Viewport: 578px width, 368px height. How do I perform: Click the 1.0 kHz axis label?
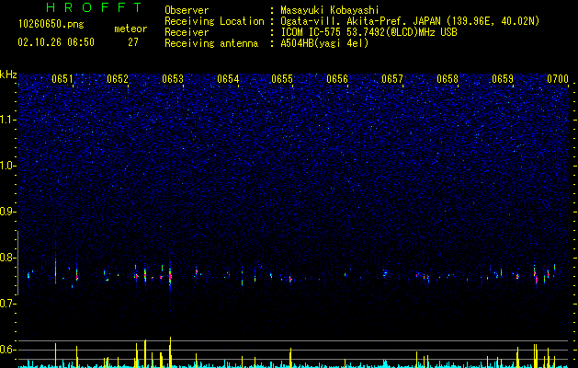coord(8,166)
